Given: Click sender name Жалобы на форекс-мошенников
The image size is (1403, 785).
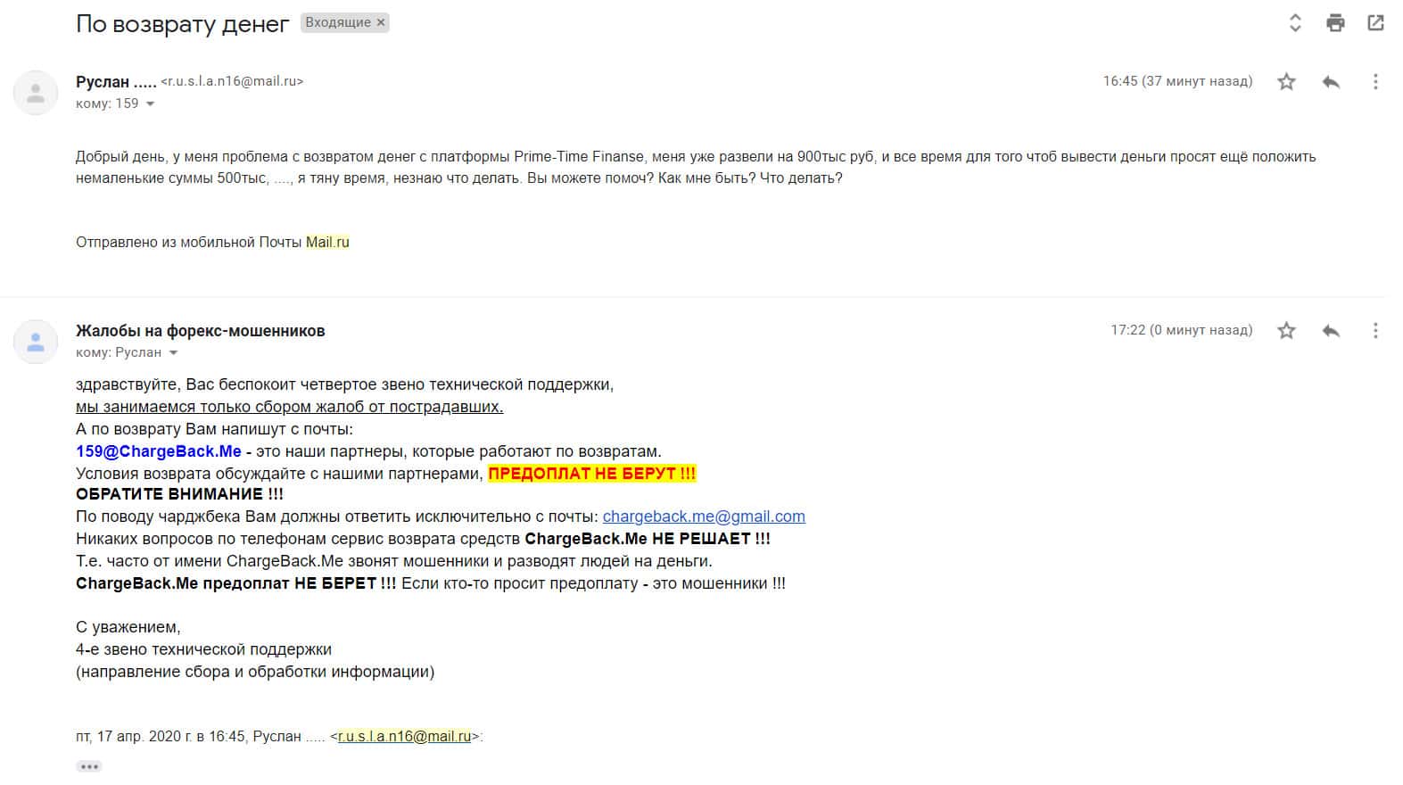Looking at the screenshot, I should point(201,331).
